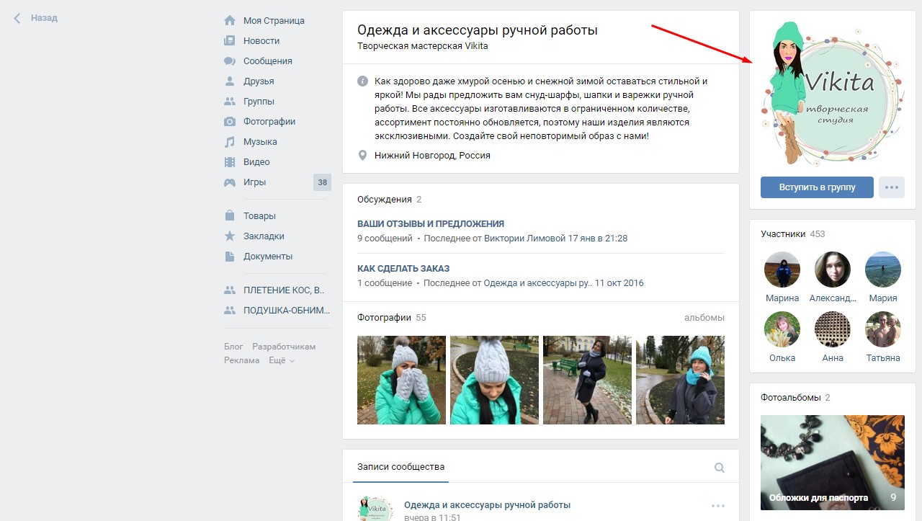Open the Музыка note icon
This screenshot has height=521, width=922.
point(230,142)
